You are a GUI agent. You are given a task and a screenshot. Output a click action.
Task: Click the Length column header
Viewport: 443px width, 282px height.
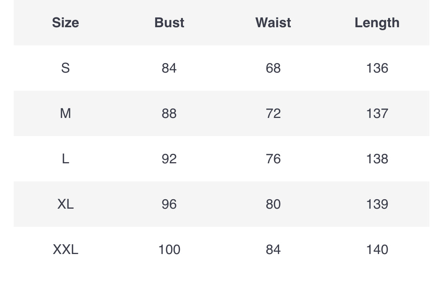tap(377, 23)
